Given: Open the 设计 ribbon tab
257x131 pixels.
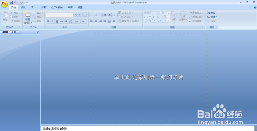Looking at the screenshot, I should tap(33, 7).
